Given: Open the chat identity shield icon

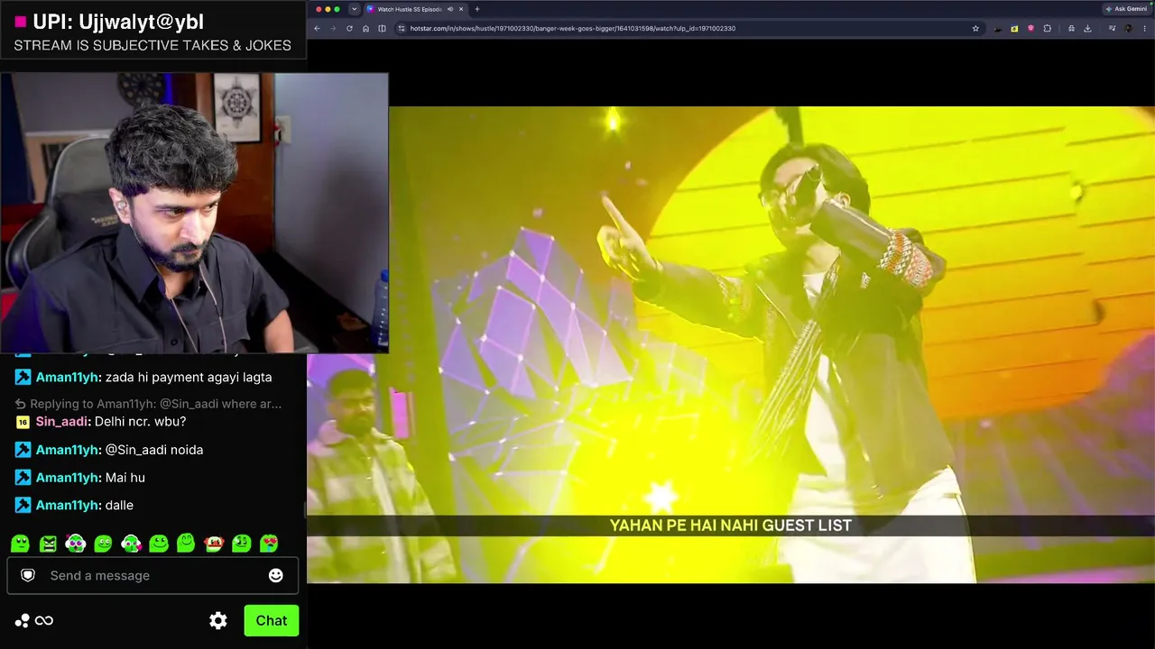Looking at the screenshot, I should [28, 575].
